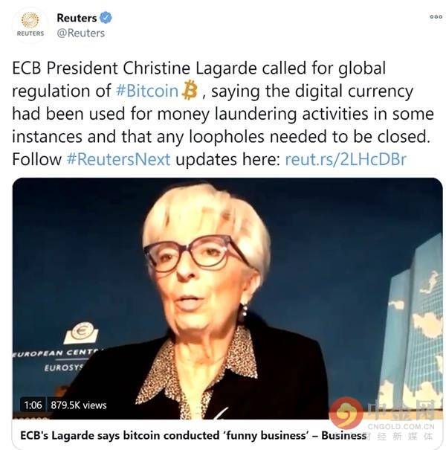This screenshot has height=450, width=446.
Task: Open the Reuters display name
Action: [77, 18]
